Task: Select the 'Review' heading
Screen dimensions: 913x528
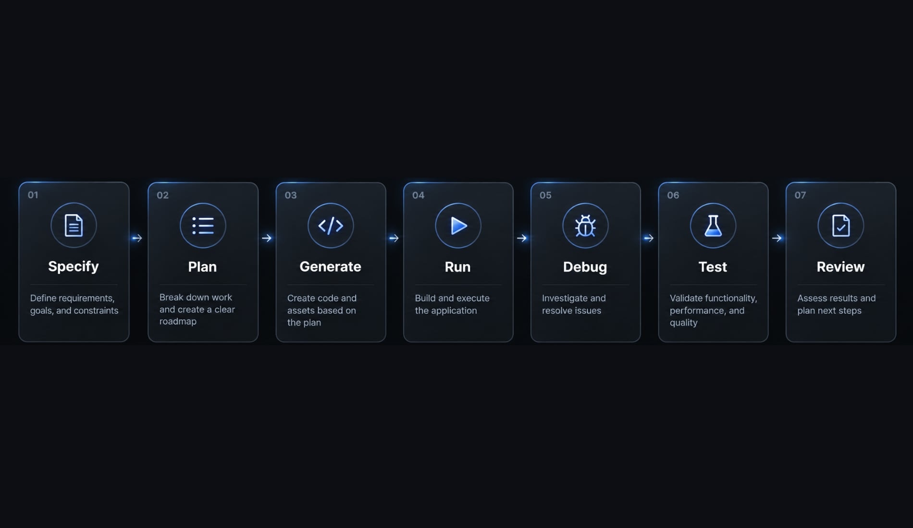Action: coord(840,267)
